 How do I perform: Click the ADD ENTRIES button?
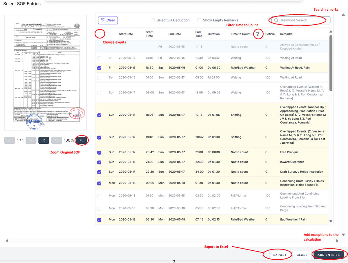[328, 255]
